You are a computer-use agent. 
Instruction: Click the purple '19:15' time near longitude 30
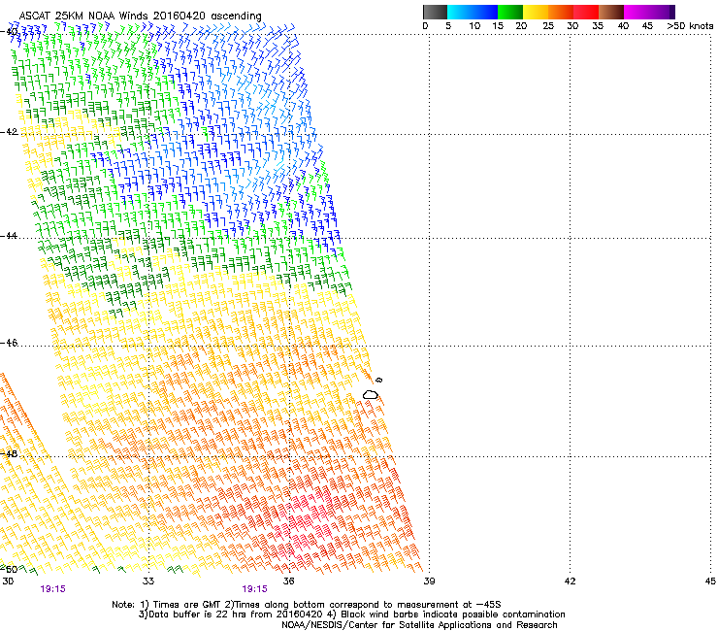[x=52, y=589]
